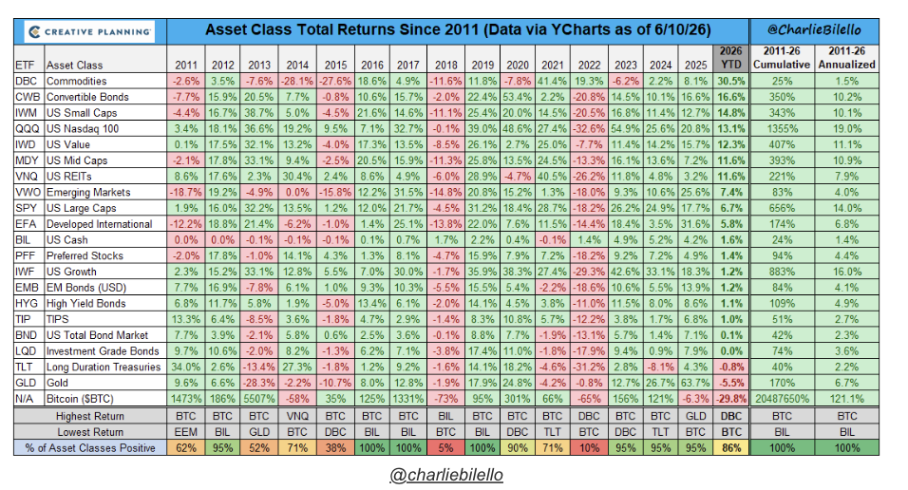Select the Lowest Return row label
Screen dimensions: 908x490
pyautogui.click(x=90, y=432)
